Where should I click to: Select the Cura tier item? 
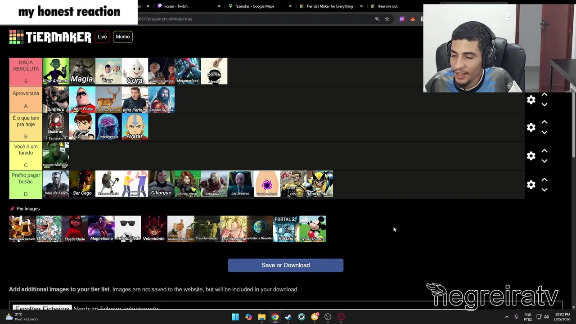(135, 71)
